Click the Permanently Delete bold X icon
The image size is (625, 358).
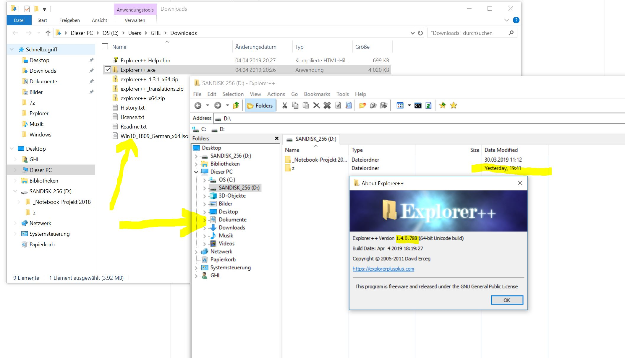(327, 105)
